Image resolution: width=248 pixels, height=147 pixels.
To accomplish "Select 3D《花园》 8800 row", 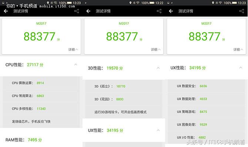I will [124, 99].
